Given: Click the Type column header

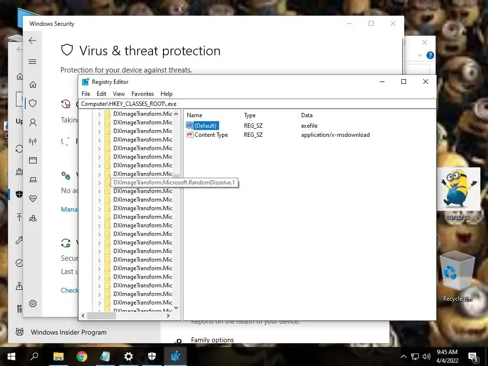Looking at the screenshot, I should pos(269,115).
